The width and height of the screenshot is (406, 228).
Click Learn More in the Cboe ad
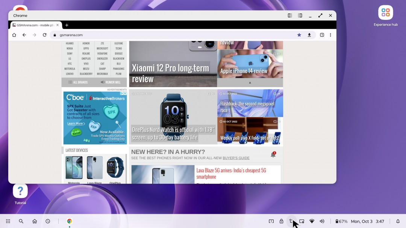(76, 124)
